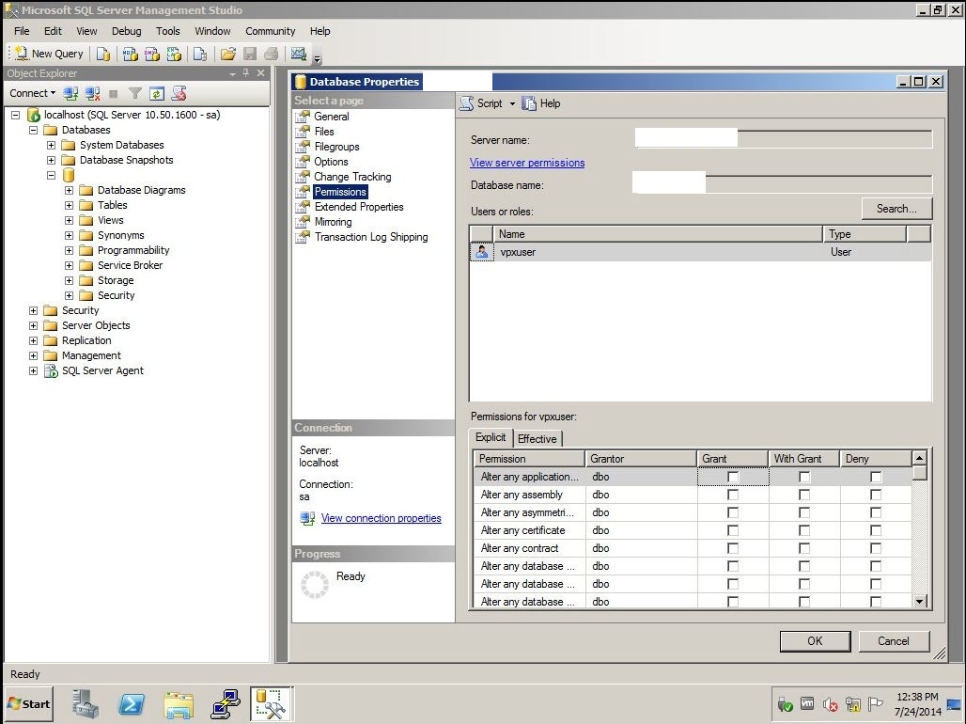
Task: Select the Permissions page icon
Action: [303, 192]
